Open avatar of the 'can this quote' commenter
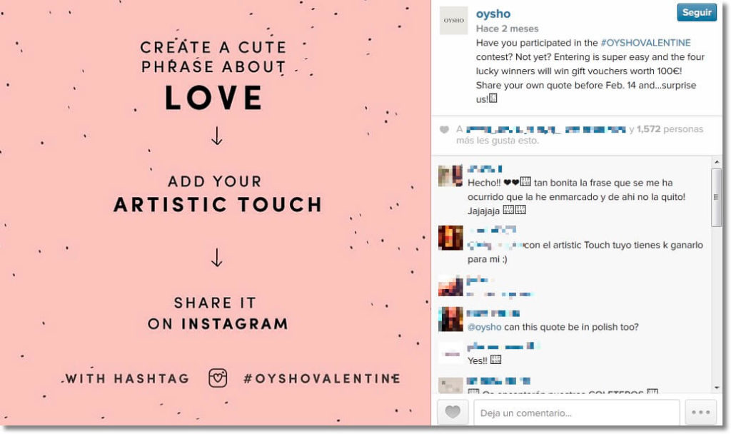Viewport: 731px width, 434px height. [x=450, y=319]
